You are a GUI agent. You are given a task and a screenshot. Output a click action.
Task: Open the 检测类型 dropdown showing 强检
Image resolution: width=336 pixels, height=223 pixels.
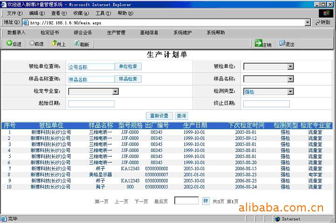point(290,92)
